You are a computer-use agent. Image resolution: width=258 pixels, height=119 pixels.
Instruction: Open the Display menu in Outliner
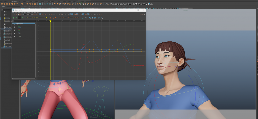click(3, 8)
